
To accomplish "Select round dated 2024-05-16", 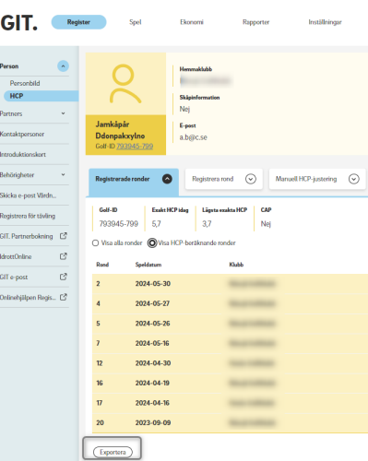I will 230,343.
